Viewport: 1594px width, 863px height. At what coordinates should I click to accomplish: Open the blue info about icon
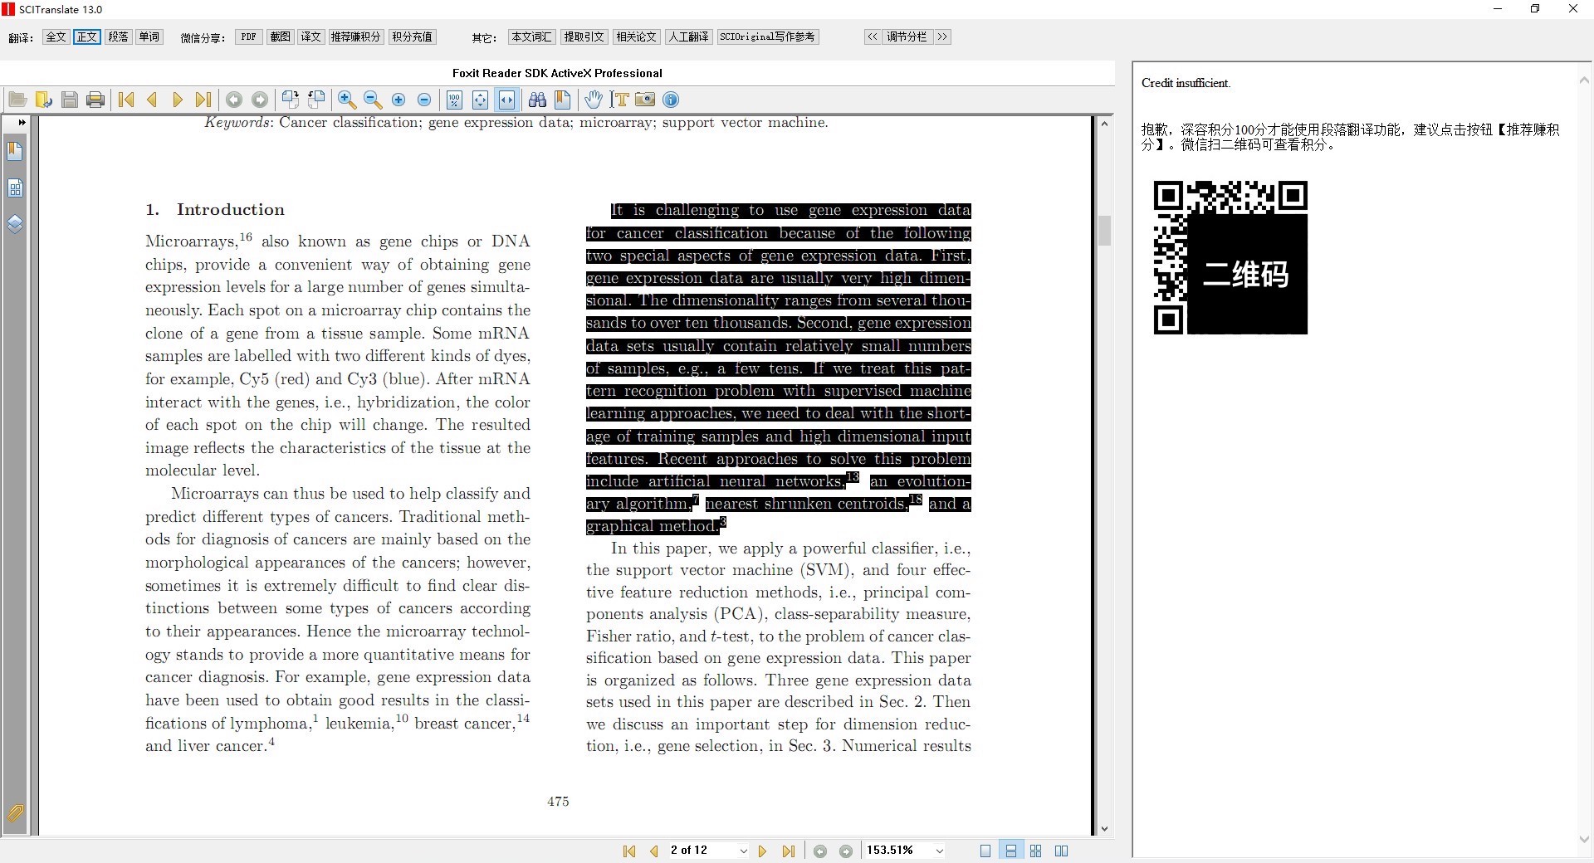(671, 100)
